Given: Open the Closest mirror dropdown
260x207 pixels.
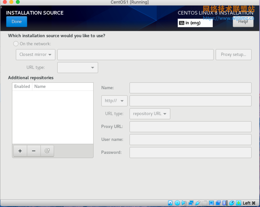Looking at the screenshot, I should point(35,54).
